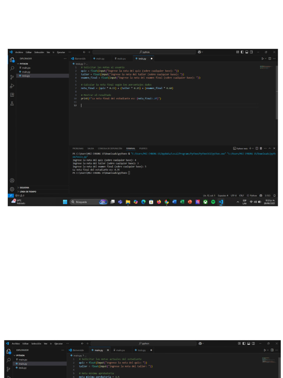Change Espacios: 4 indentation setting
283x378 pixels.
point(223,196)
